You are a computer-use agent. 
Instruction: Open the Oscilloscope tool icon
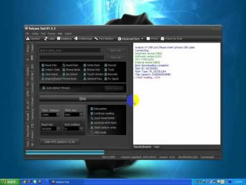pos(76,39)
